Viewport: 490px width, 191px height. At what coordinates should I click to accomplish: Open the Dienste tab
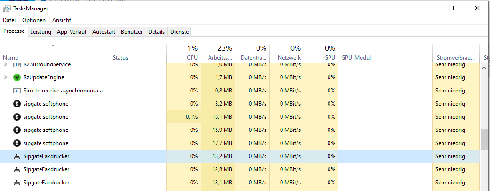click(180, 32)
